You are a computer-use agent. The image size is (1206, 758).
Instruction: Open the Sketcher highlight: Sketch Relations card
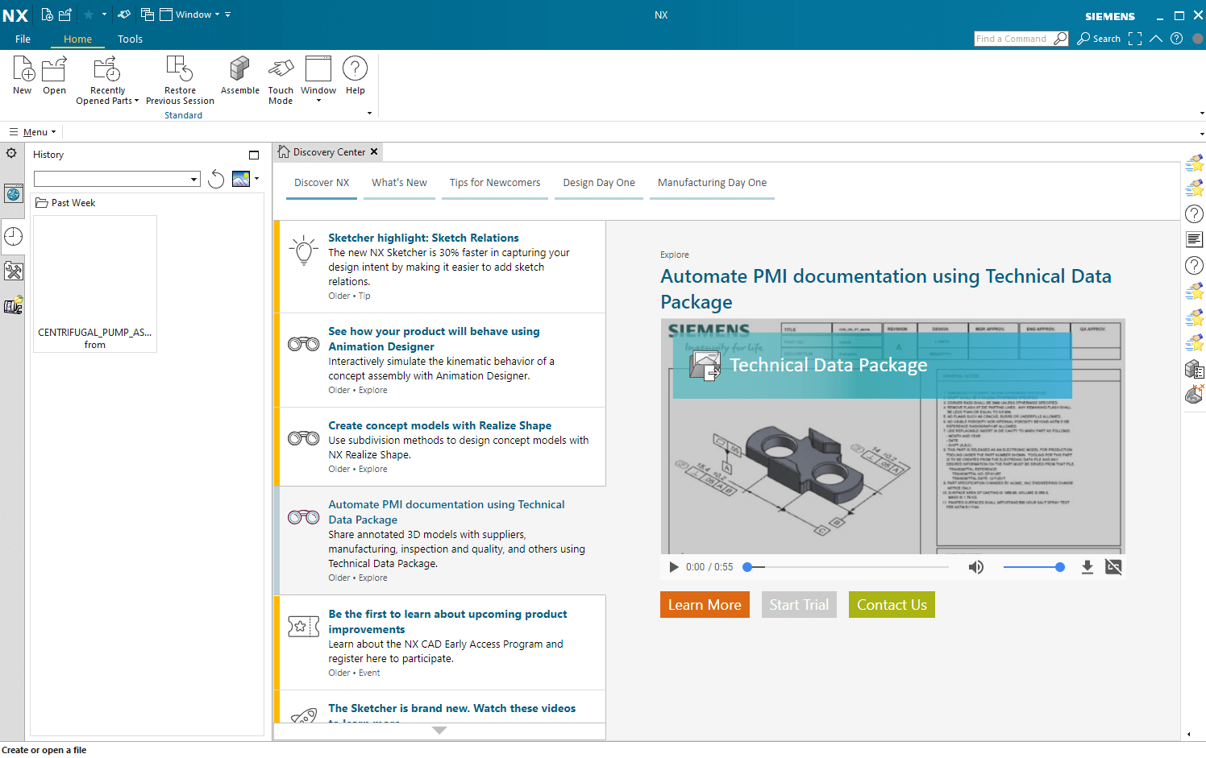[440, 267]
